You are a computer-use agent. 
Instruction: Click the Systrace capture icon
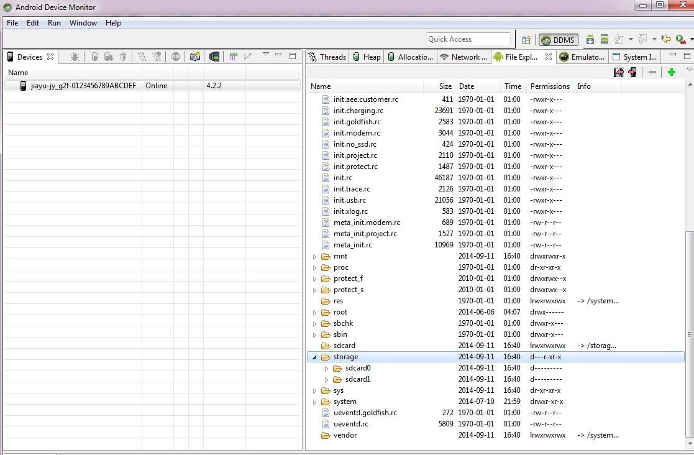(234, 57)
